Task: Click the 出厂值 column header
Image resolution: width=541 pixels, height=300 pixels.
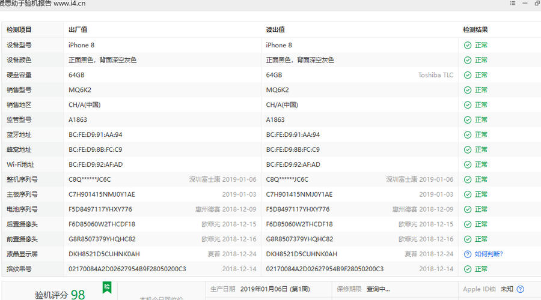Action: pos(78,30)
